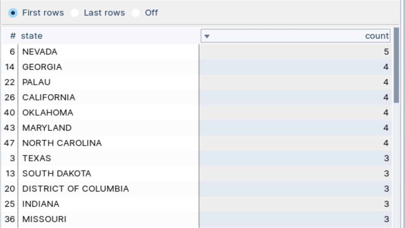Click the count value for NEVADA

click(x=386, y=52)
